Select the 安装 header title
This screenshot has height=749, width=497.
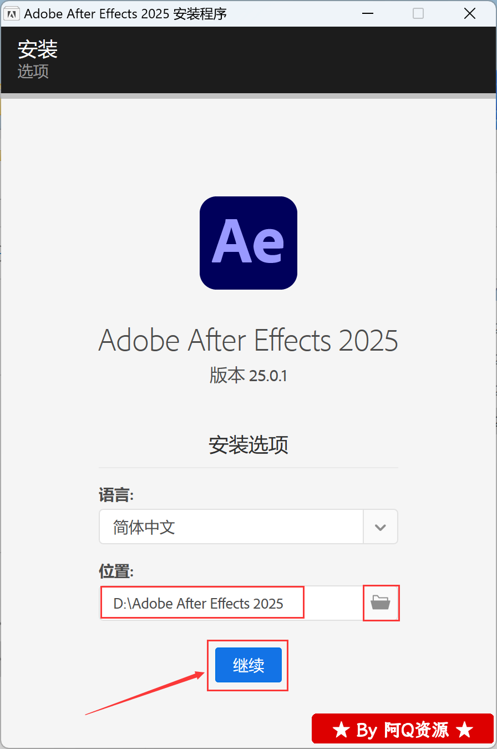[38, 49]
